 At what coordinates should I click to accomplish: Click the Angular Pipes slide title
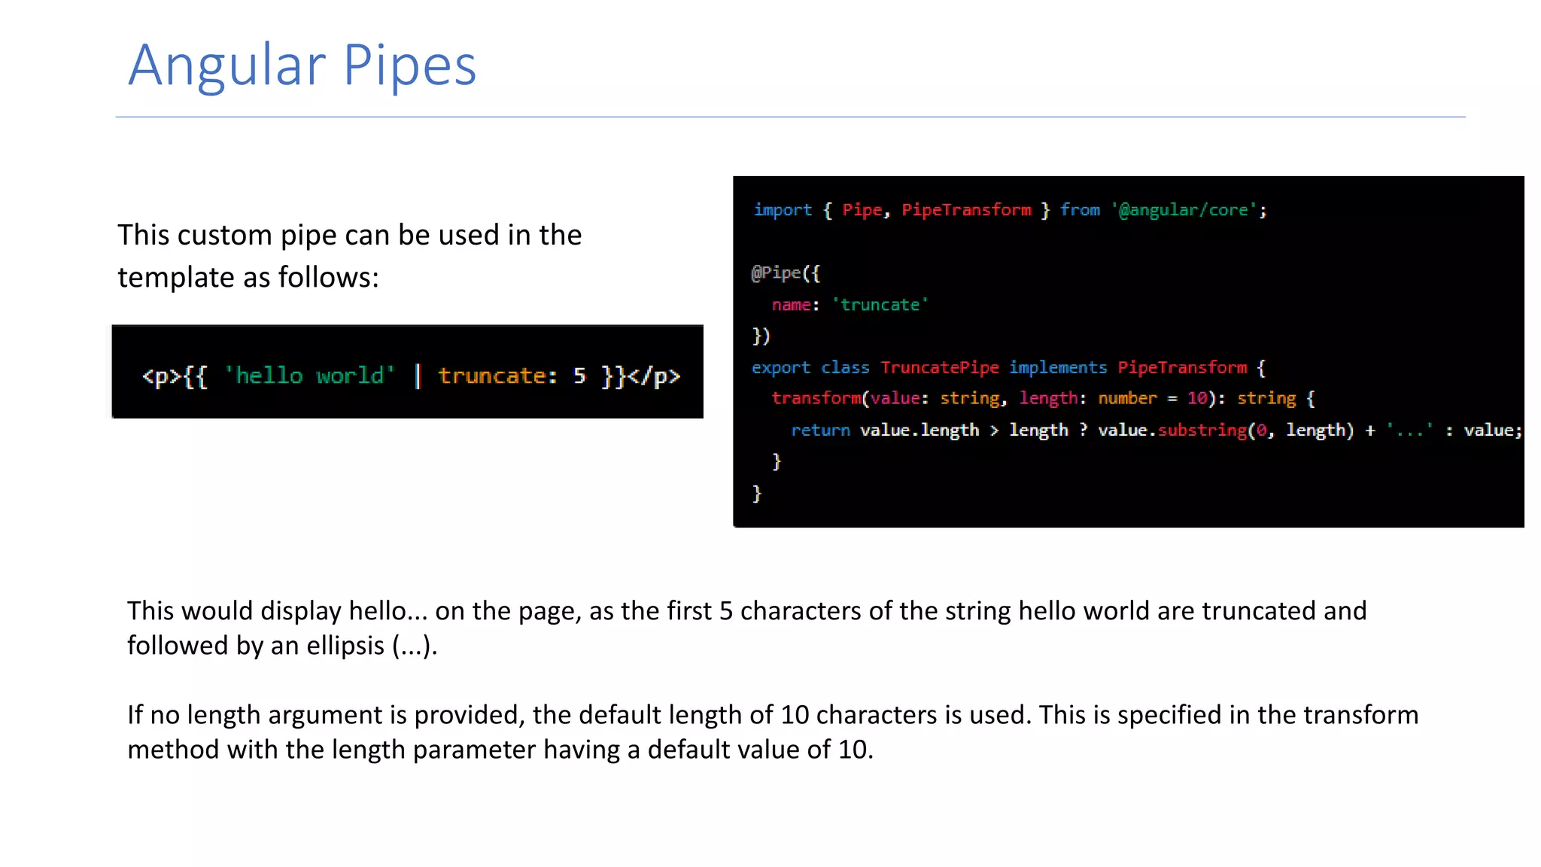[x=302, y=65]
